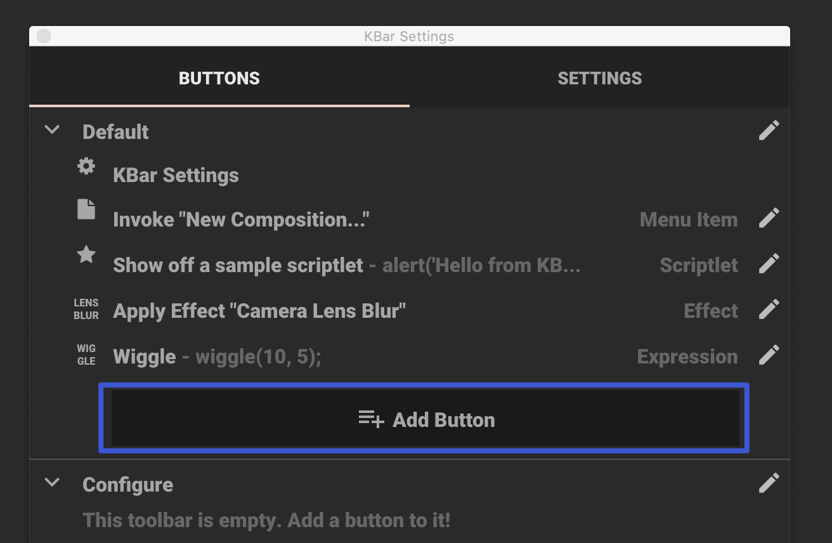The height and width of the screenshot is (543, 832).
Task: Open the SETTINGS tab
Action: [x=600, y=78]
